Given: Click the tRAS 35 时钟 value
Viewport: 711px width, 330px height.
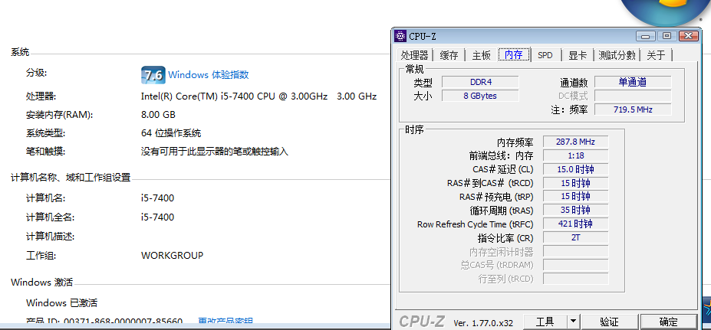Looking at the screenshot, I should tap(575, 210).
